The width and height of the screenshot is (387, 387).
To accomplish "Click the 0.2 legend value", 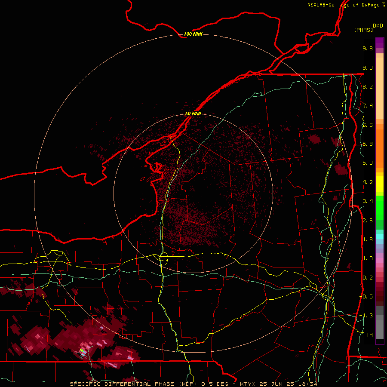I will [x=368, y=278].
